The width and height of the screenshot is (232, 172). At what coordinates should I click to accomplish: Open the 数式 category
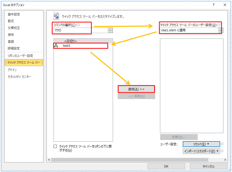(24, 21)
